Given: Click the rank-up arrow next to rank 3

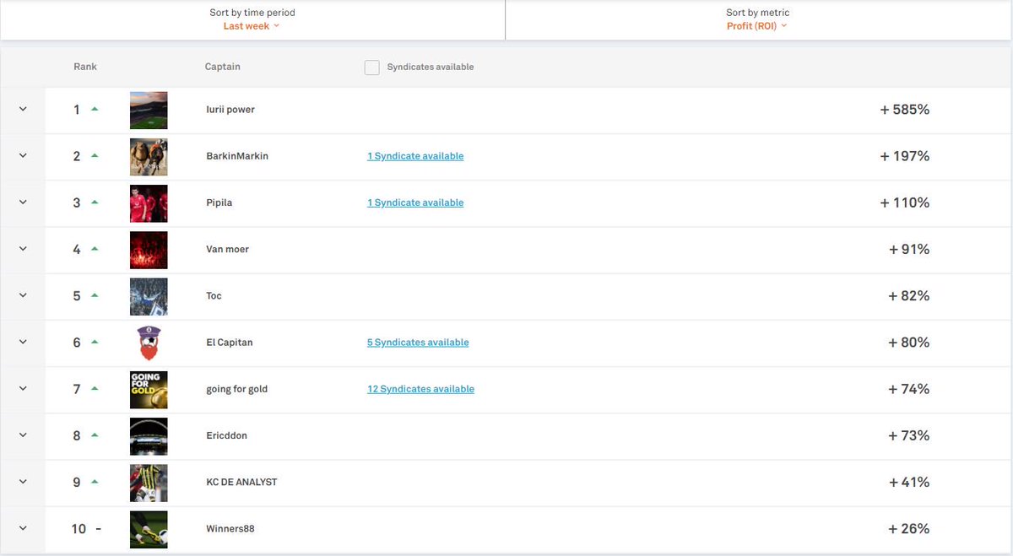Looking at the screenshot, I should point(95,202).
